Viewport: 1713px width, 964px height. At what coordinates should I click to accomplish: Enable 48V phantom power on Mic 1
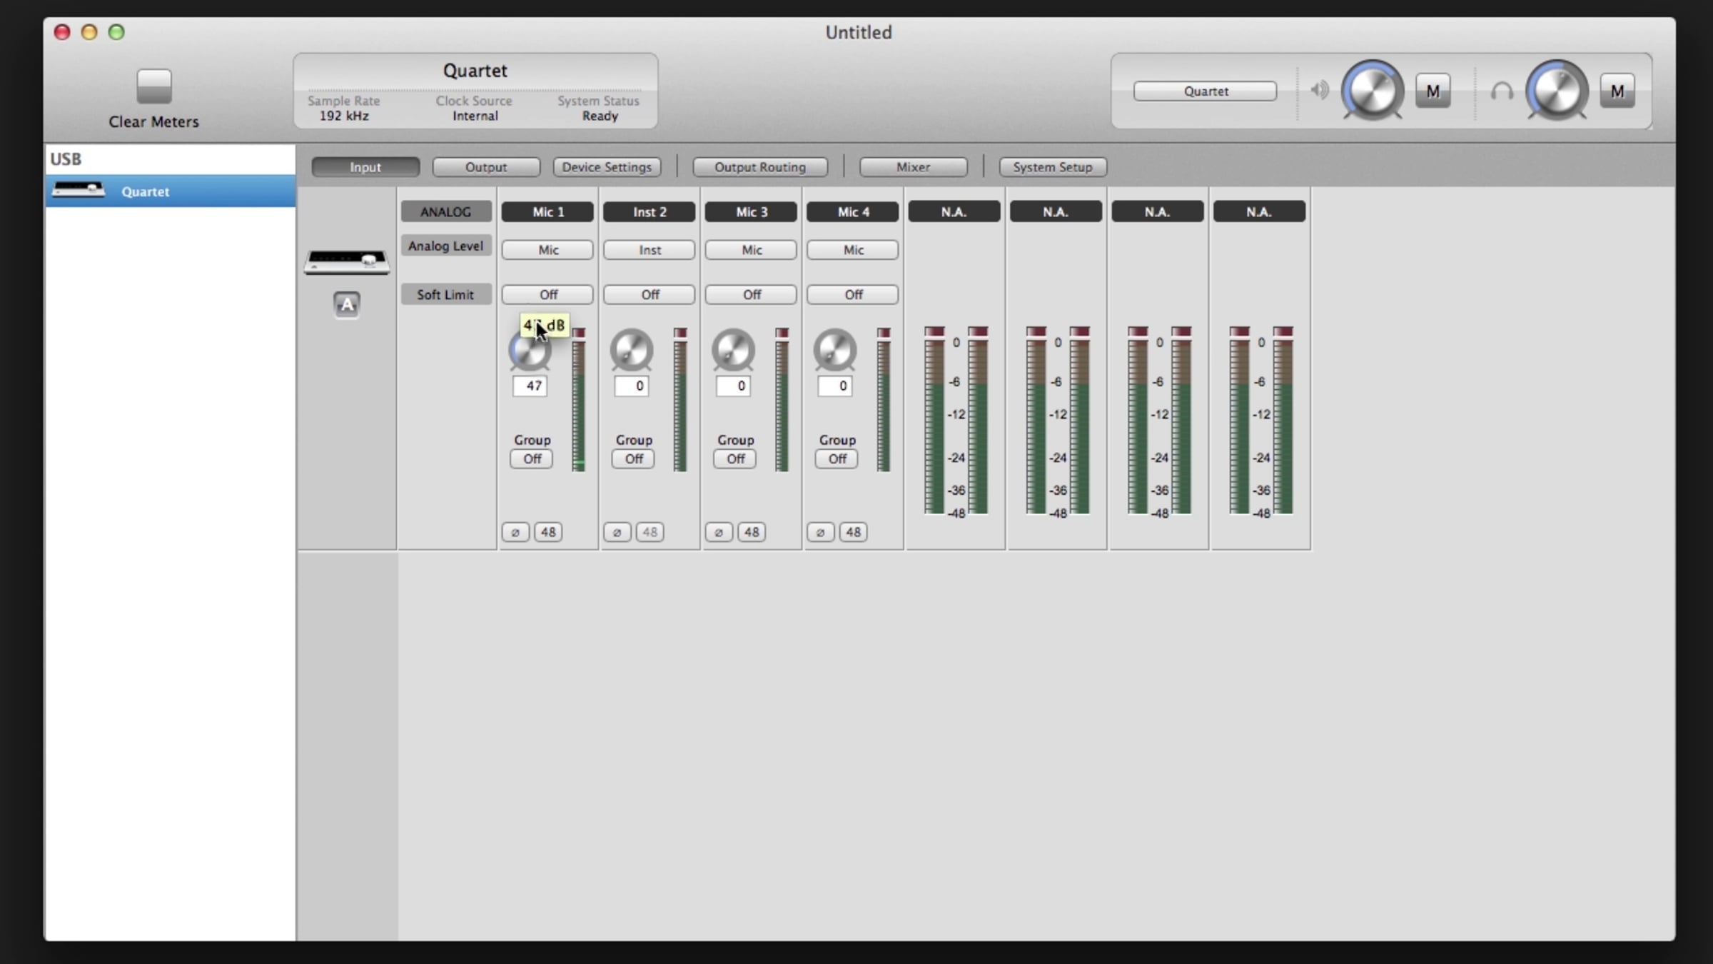[548, 532]
